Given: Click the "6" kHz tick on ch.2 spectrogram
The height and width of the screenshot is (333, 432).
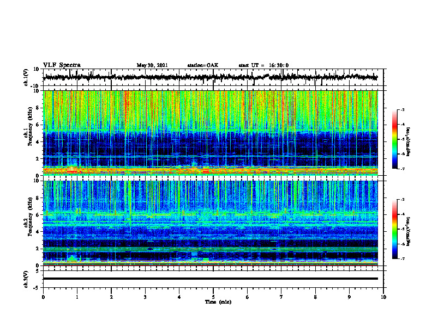Looking at the screenshot, I should [x=38, y=215].
